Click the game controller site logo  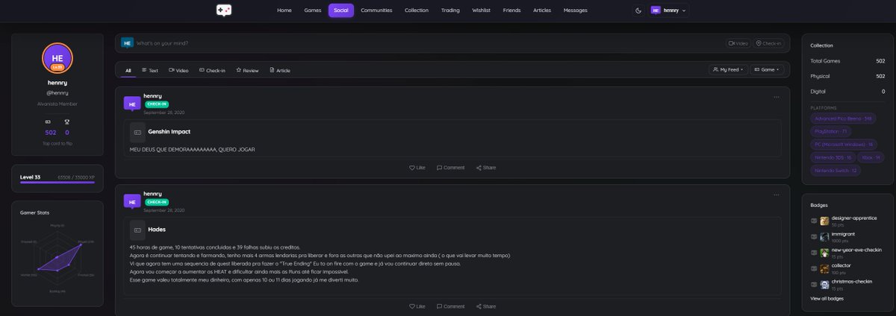click(223, 10)
